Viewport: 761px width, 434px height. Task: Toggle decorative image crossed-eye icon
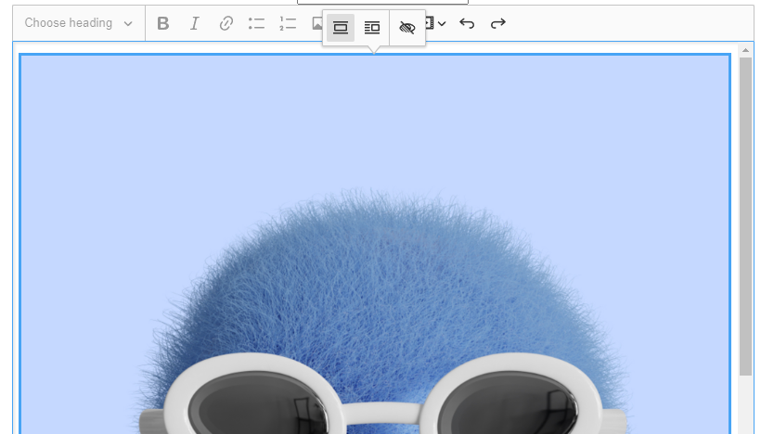pyautogui.click(x=406, y=28)
